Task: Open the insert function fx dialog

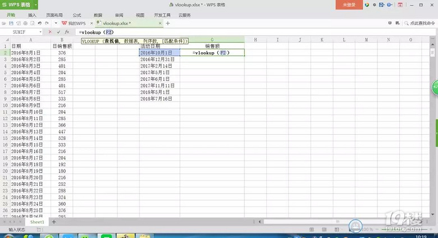Action: click(x=67, y=32)
